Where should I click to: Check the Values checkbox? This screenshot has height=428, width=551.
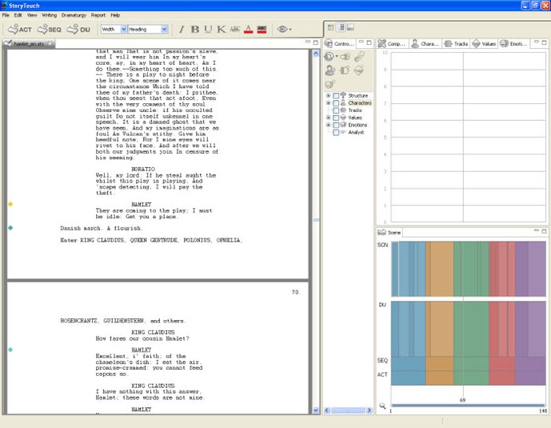336,118
